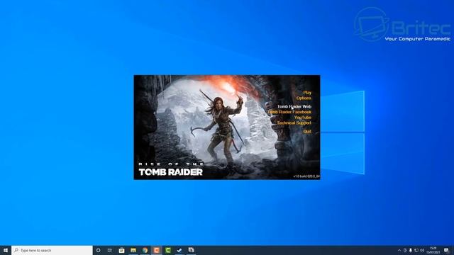Screen dimensions: 454x255
Task: Focus the taskbar search box
Action: click(52, 250)
